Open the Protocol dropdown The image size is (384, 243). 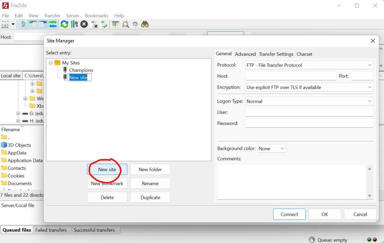coord(309,65)
